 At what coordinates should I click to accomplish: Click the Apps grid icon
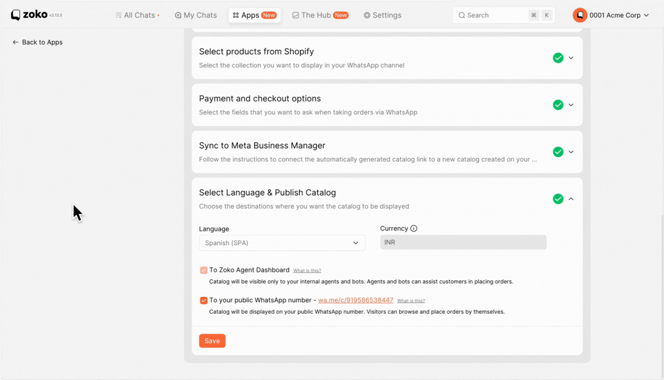point(236,15)
